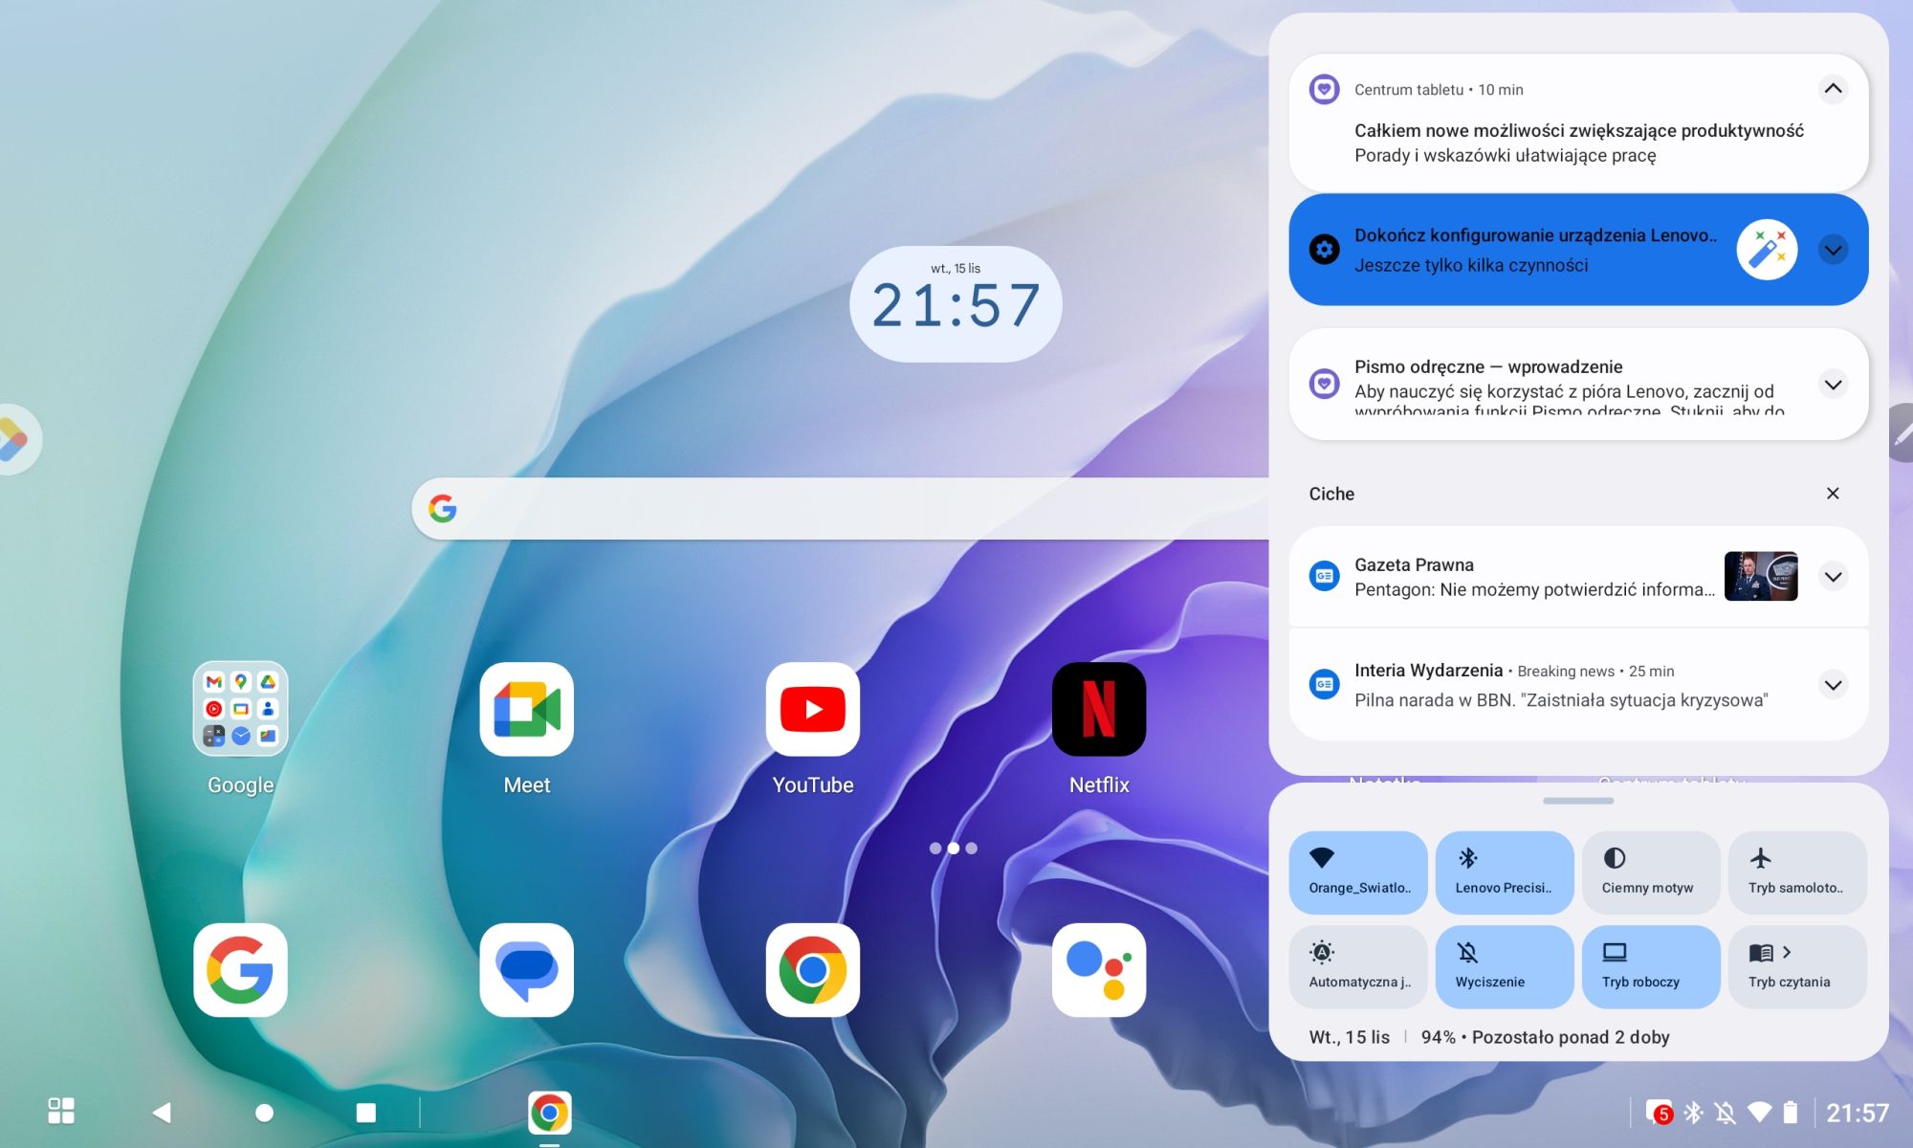The width and height of the screenshot is (1913, 1148).
Task: Tap the Centrum tabletu notification app icon
Action: (x=1324, y=89)
